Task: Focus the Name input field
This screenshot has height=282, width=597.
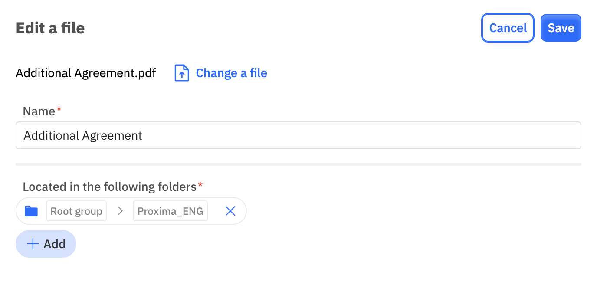Action: coord(298,135)
